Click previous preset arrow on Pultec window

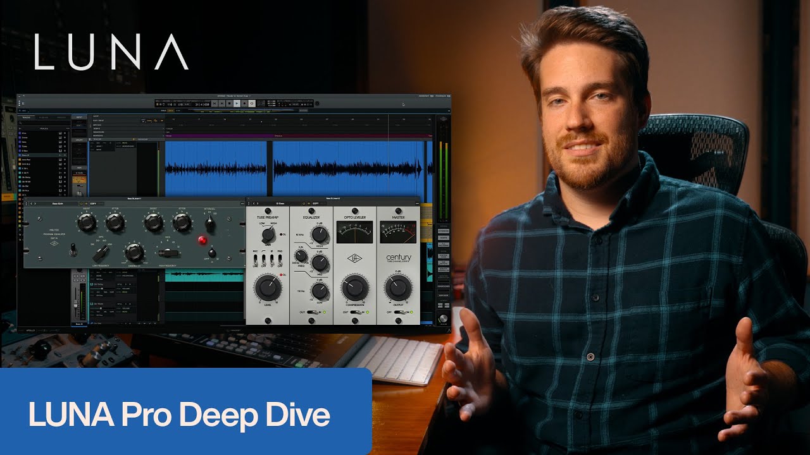click(31, 203)
